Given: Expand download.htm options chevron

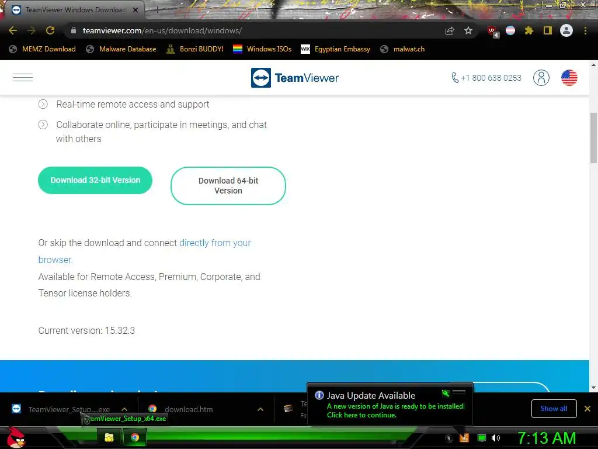Looking at the screenshot, I should (x=260, y=409).
